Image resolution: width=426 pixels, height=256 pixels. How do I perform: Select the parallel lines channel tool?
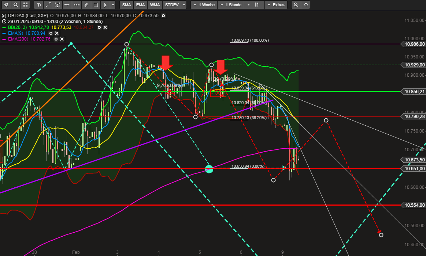86,5
